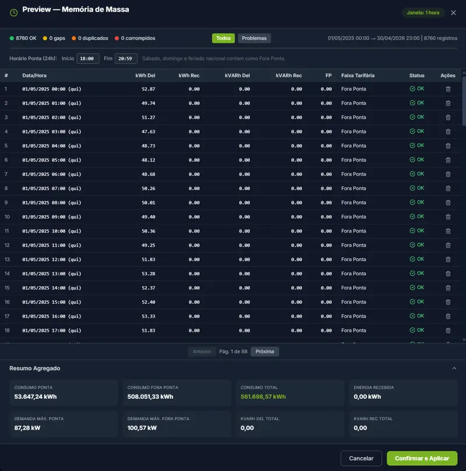
Task: Click the table vertical scrollbar
Action: [x=464, y=101]
